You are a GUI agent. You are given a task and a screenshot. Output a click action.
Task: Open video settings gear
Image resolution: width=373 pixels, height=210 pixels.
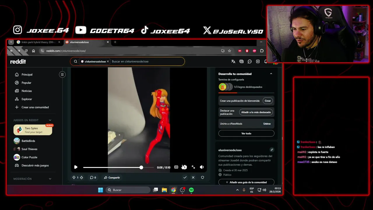[184, 167]
